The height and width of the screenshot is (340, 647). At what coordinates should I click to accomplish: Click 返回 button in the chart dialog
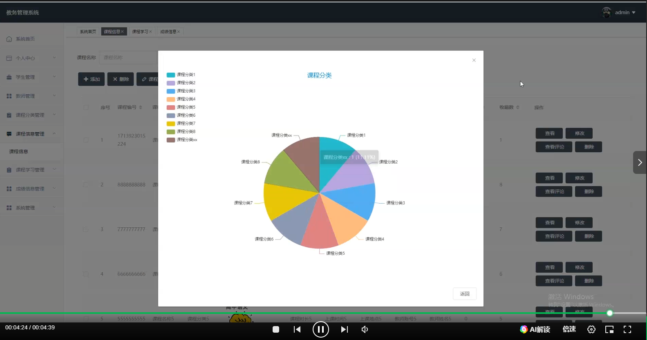pyautogui.click(x=465, y=294)
